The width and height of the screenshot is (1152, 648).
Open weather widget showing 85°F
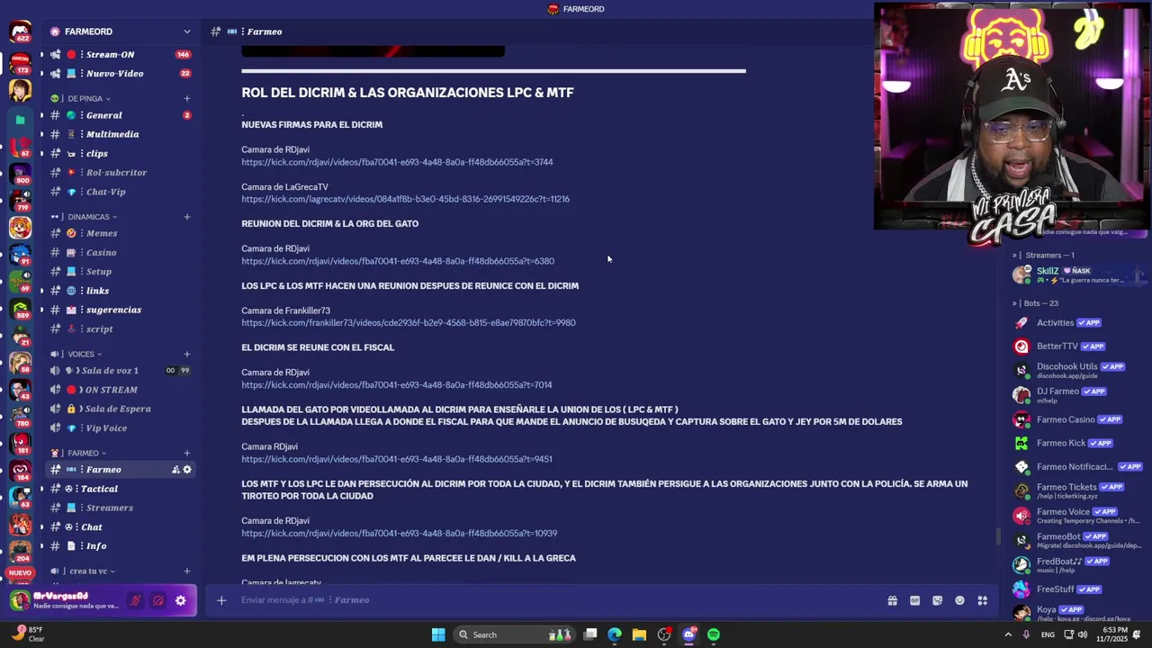27,634
